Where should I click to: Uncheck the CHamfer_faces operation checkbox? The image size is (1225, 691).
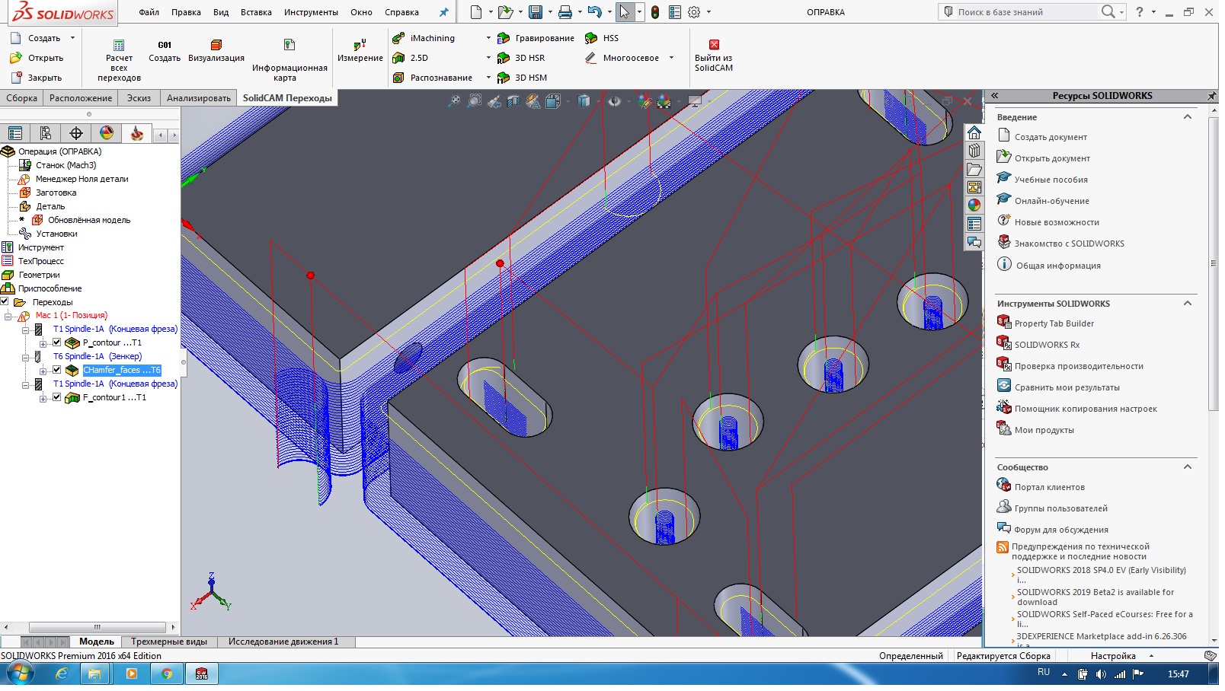[56, 370]
